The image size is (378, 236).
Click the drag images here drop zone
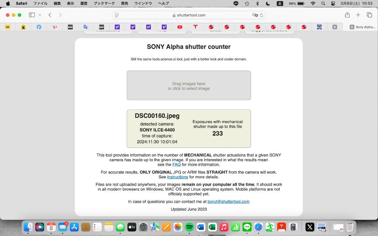click(x=189, y=86)
